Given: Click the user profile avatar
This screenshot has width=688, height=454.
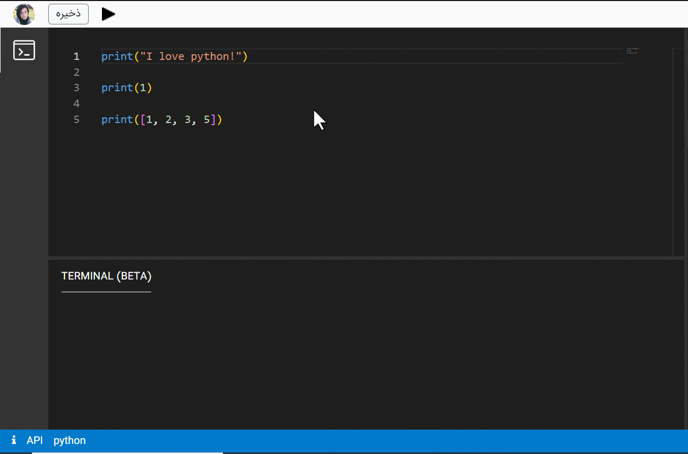Looking at the screenshot, I should [24, 14].
